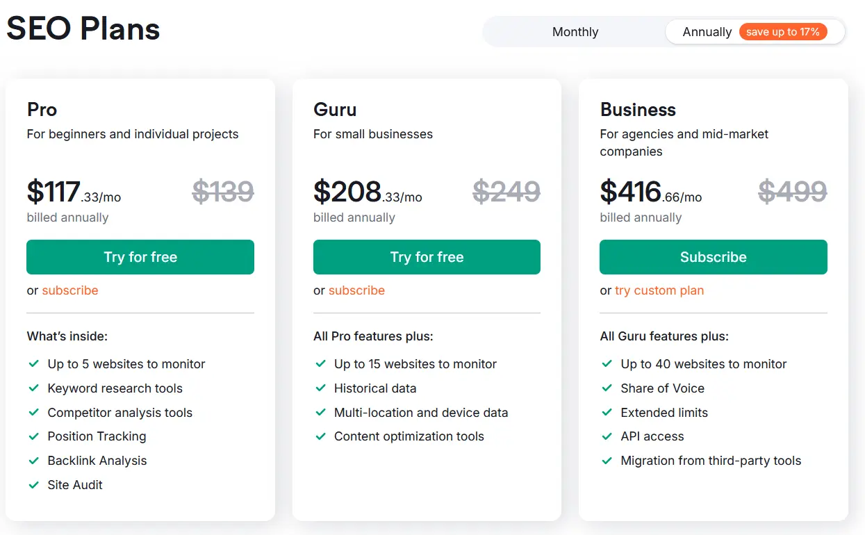Switch billing to Monthly
865x535 pixels.
(x=575, y=32)
